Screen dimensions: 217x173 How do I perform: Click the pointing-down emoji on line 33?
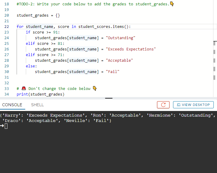click(x=95, y=88)
